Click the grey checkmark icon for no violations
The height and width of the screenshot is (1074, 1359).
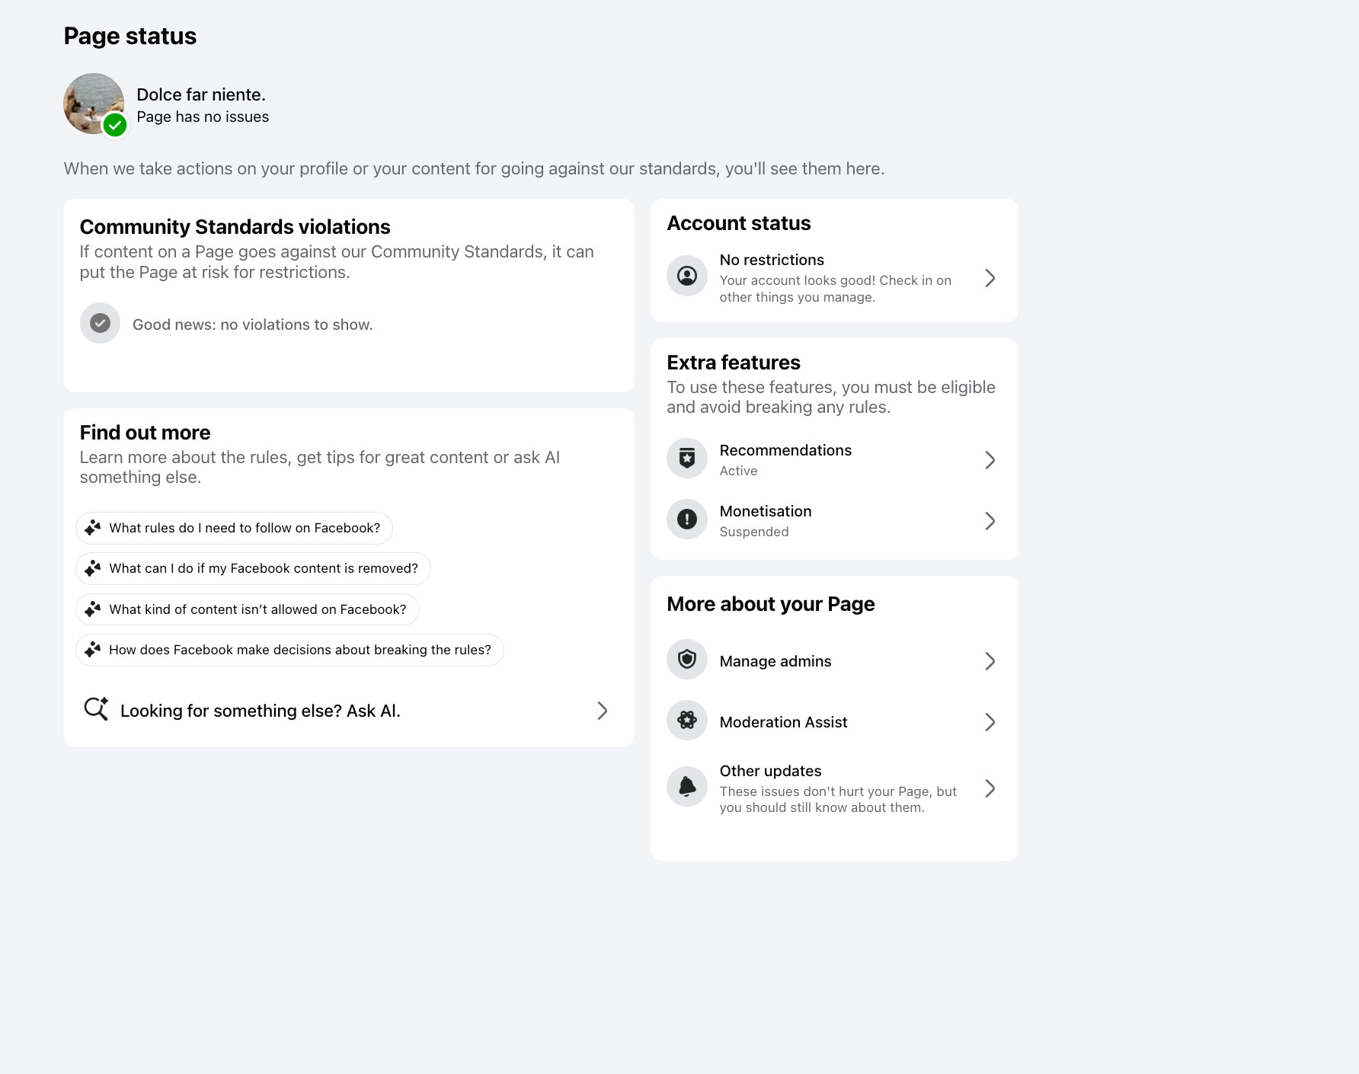(x=100, y=323)
